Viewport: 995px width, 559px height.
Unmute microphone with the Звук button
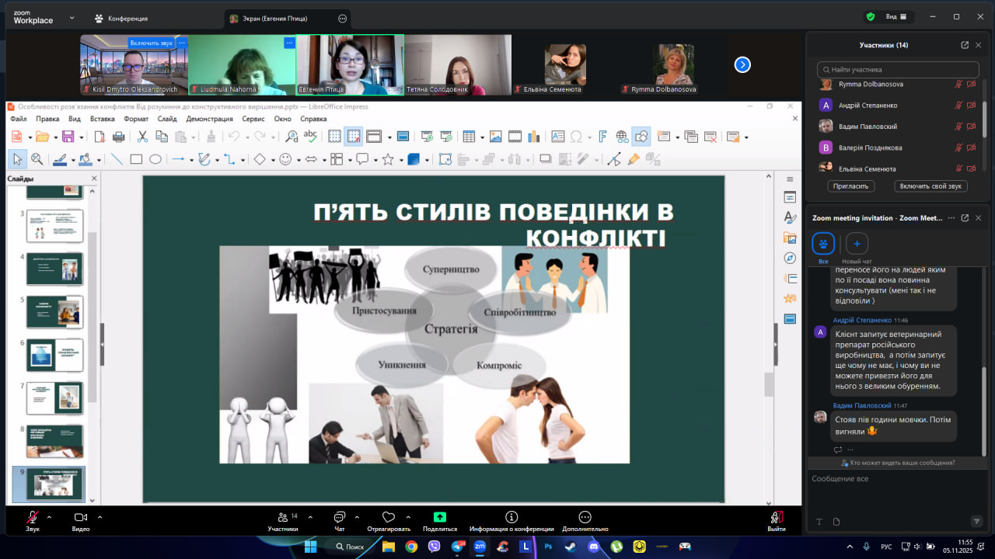pyautogui.click(x=33, y=517)
